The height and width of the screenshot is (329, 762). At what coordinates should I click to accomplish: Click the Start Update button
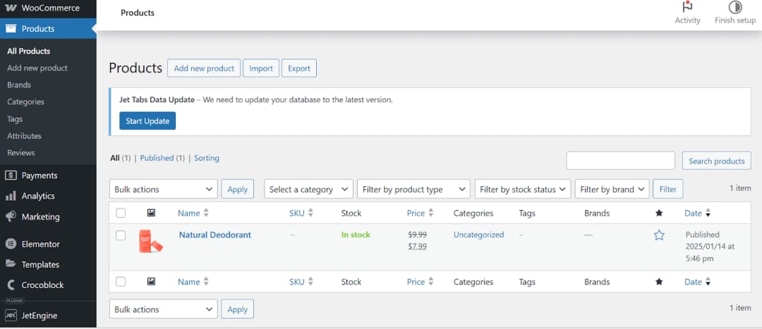[147, 121]
